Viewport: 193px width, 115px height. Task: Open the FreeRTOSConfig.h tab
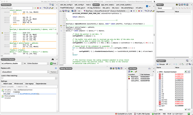click(67, 8)
